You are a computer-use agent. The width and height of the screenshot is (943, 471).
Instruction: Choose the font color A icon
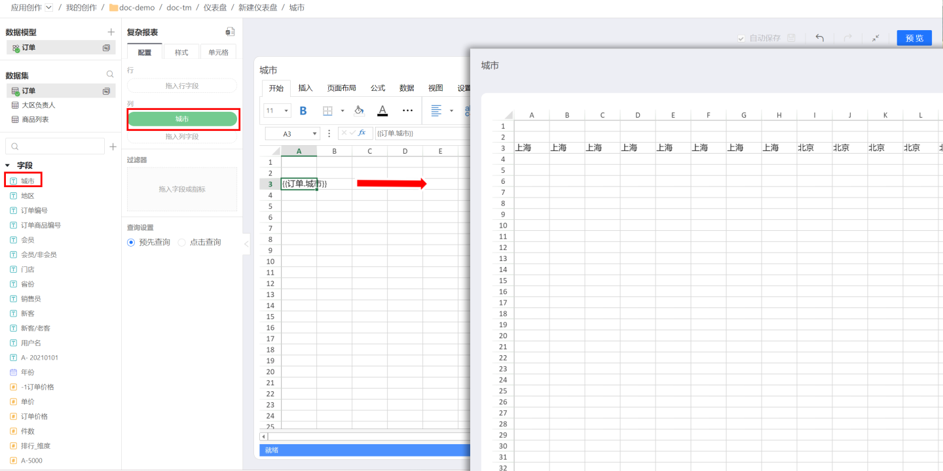pyautogui.click(x=382, y=111)
